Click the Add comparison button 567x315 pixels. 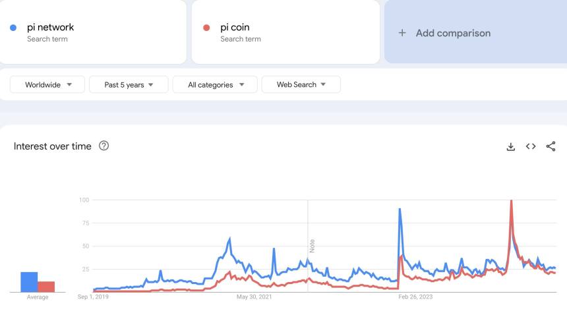click(453, 33)
